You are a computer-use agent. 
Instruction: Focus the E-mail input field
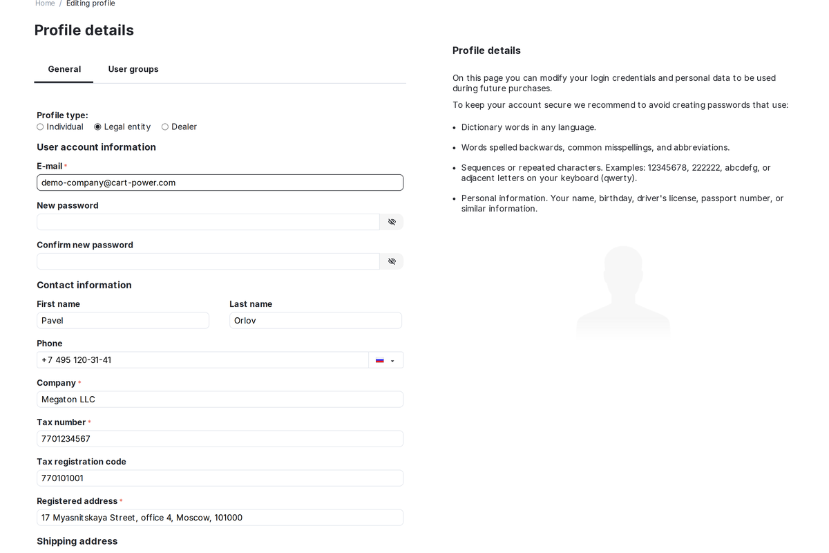[x=220, y=182]
